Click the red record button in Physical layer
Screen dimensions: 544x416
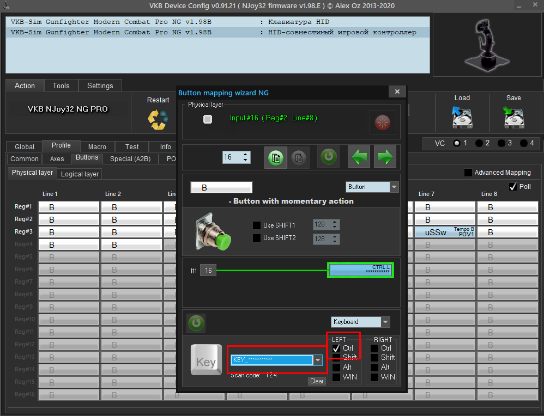383,123
